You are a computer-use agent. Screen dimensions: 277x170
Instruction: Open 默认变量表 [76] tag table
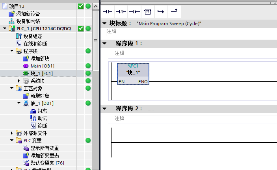[x=46, y=163]
